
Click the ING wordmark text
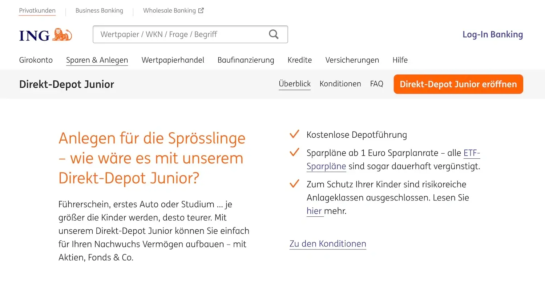pos(34,36)
